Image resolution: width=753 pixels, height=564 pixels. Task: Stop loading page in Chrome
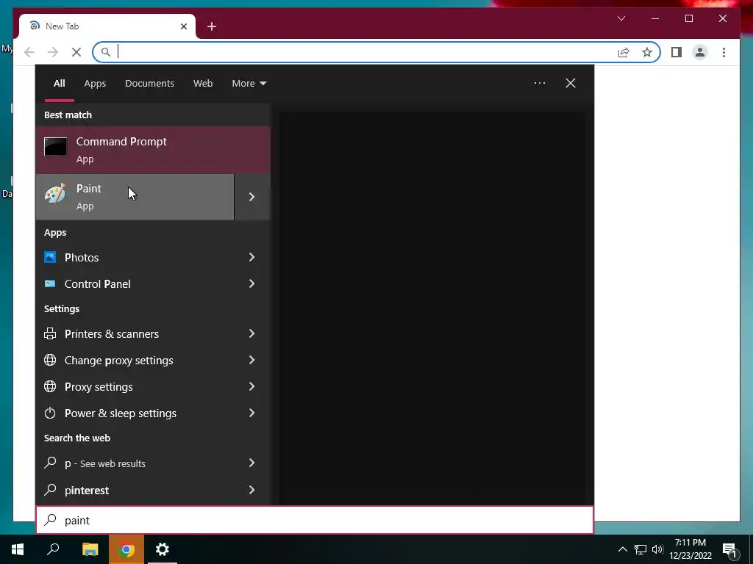(x=76, y=52)
